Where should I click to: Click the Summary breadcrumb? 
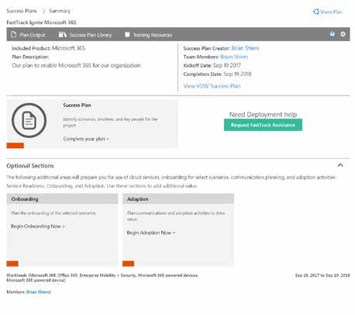[60, 11]
